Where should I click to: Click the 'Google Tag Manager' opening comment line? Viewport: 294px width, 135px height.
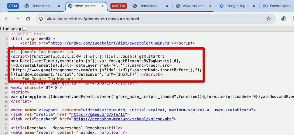click(x=42, y=52)
